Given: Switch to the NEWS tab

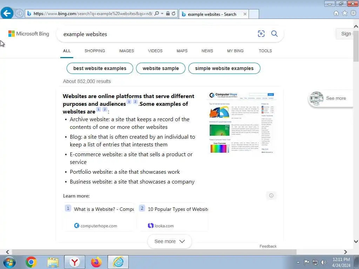Looking at the screenshot, I should click(x=207, y=51).
